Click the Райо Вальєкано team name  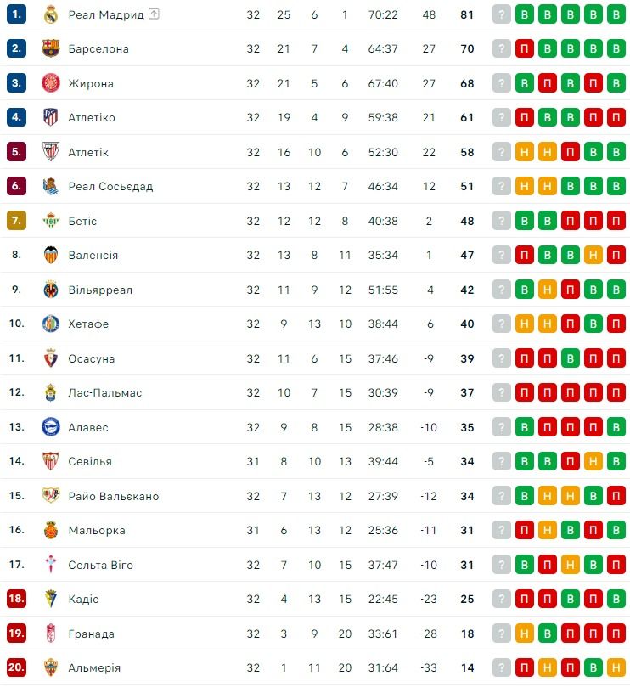(x=113, y=496)
